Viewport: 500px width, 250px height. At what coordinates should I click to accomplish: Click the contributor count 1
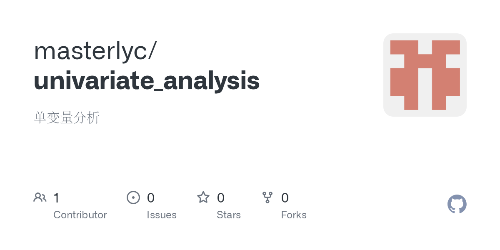coord(57,198)
